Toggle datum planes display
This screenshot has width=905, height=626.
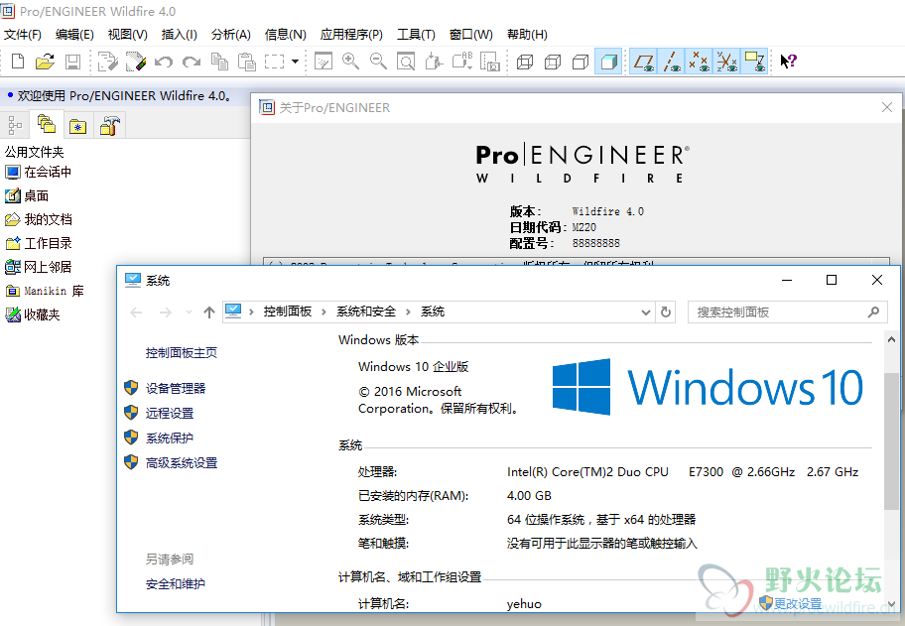644,62
